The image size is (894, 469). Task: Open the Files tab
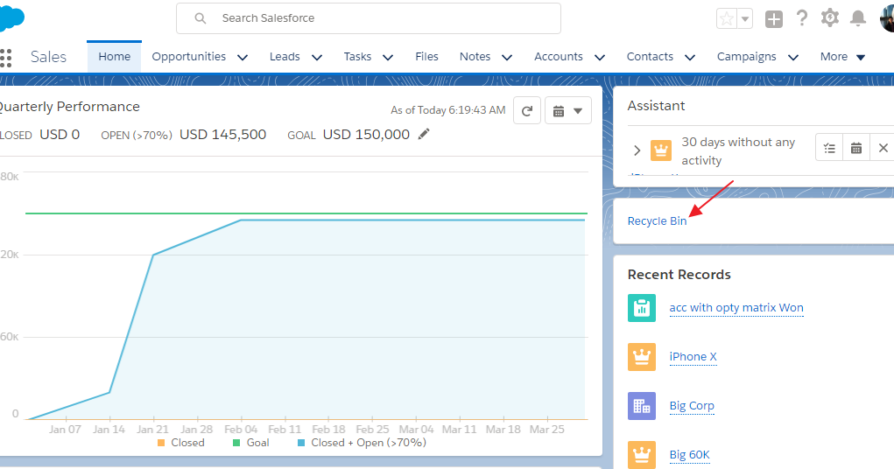[426, 56]
